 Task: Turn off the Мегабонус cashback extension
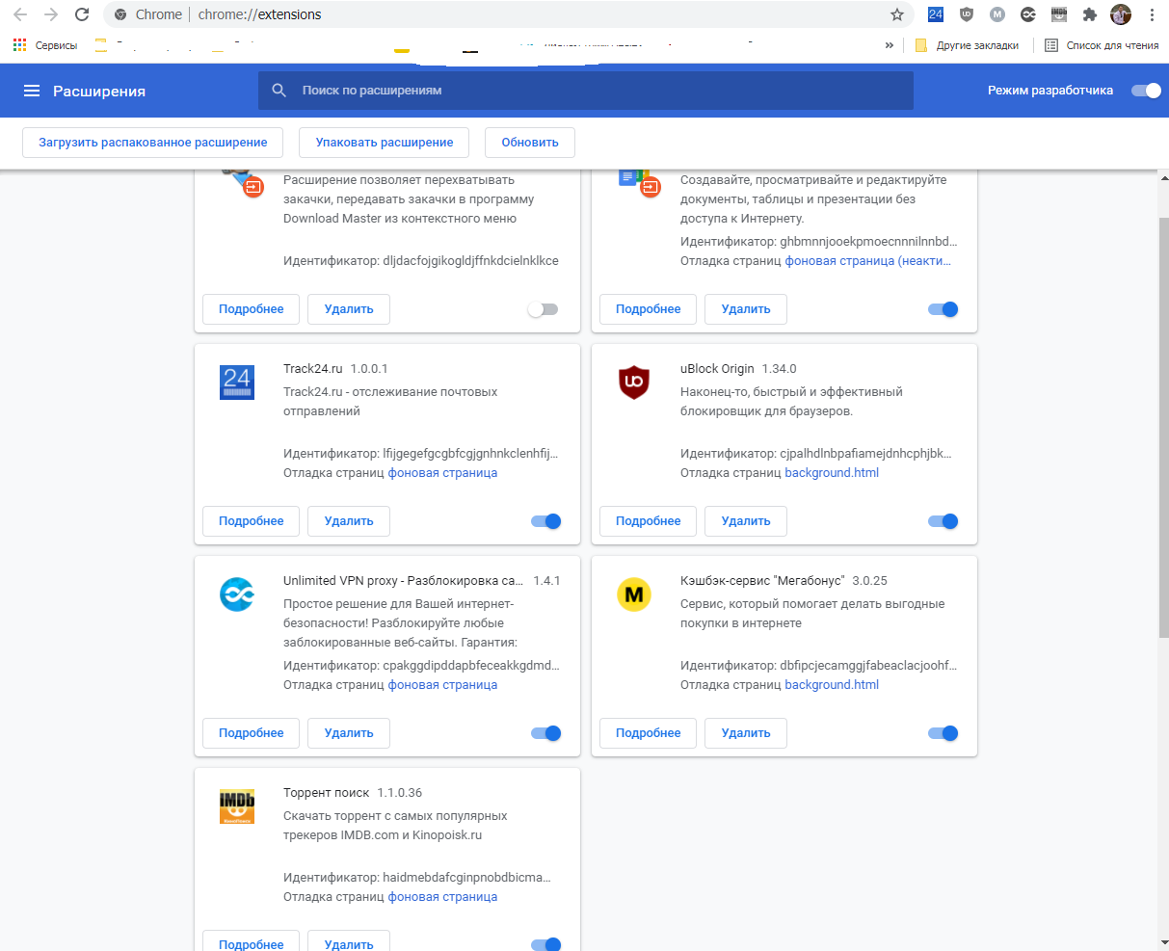click(943, 733)
